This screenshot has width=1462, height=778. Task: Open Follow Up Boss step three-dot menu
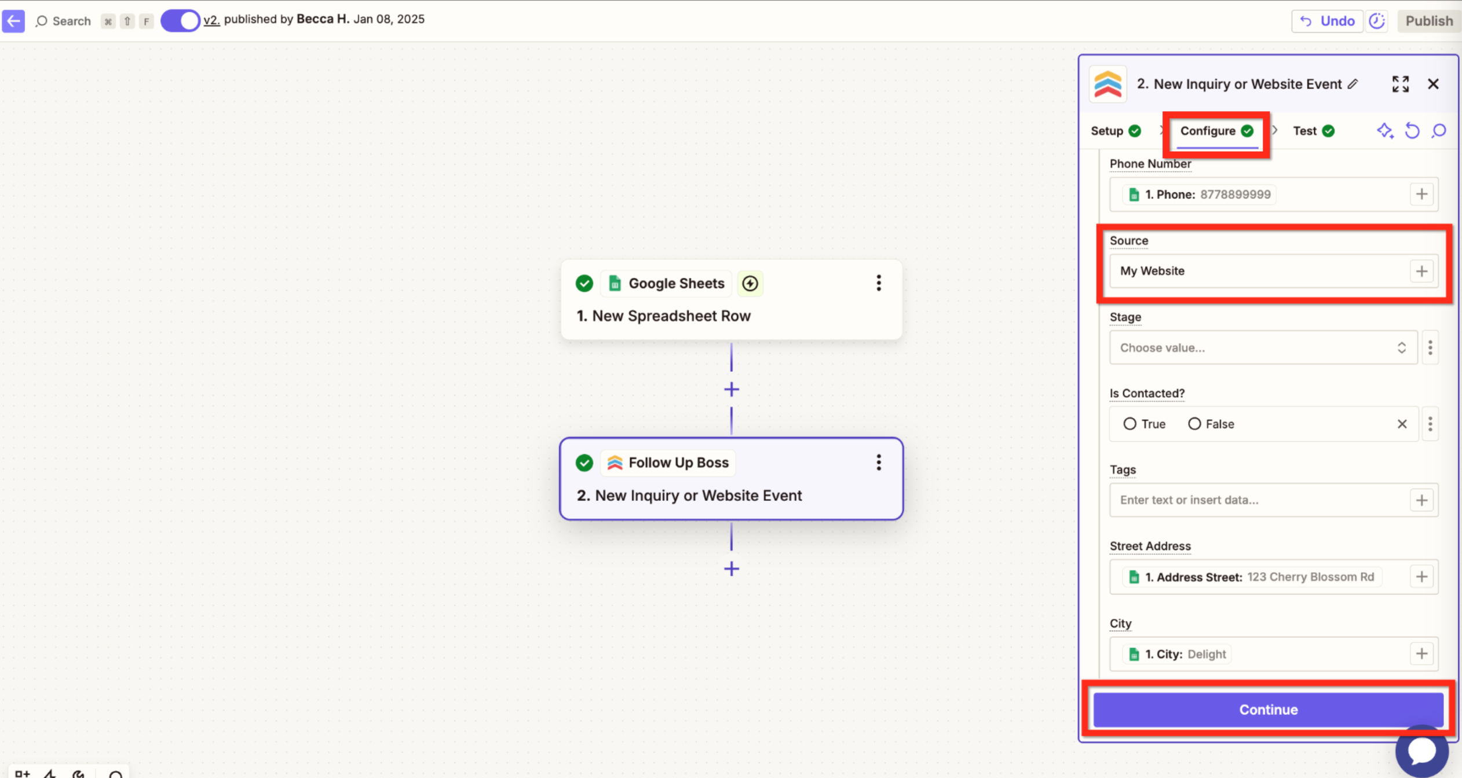point(878,462)
